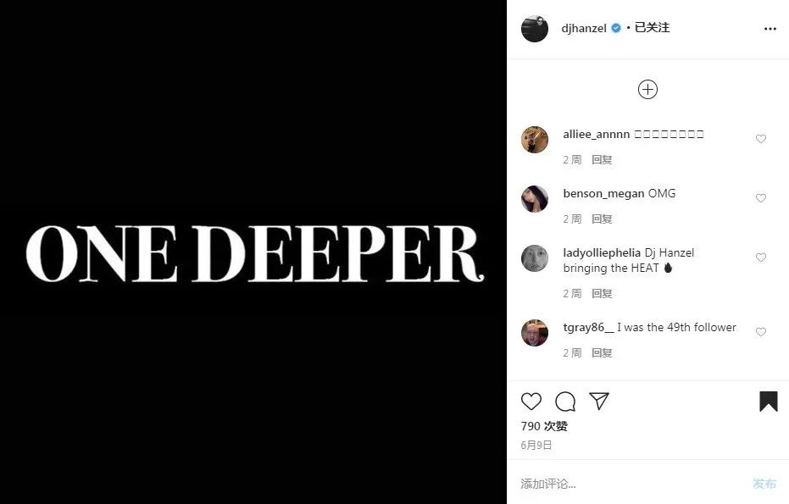Toggle the saved bookmark icon
The width and height of the screenshot is (789, 504).
pos(769,402)
